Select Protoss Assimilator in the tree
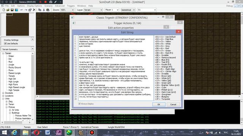This screenshot has width=243, height=136. tap(23, 118)
